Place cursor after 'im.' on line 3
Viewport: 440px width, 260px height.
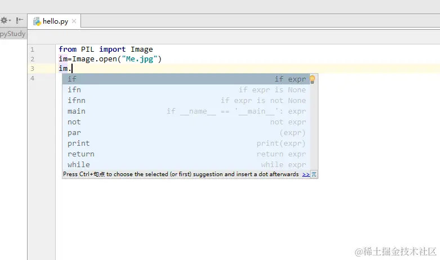tap(72, 69)
